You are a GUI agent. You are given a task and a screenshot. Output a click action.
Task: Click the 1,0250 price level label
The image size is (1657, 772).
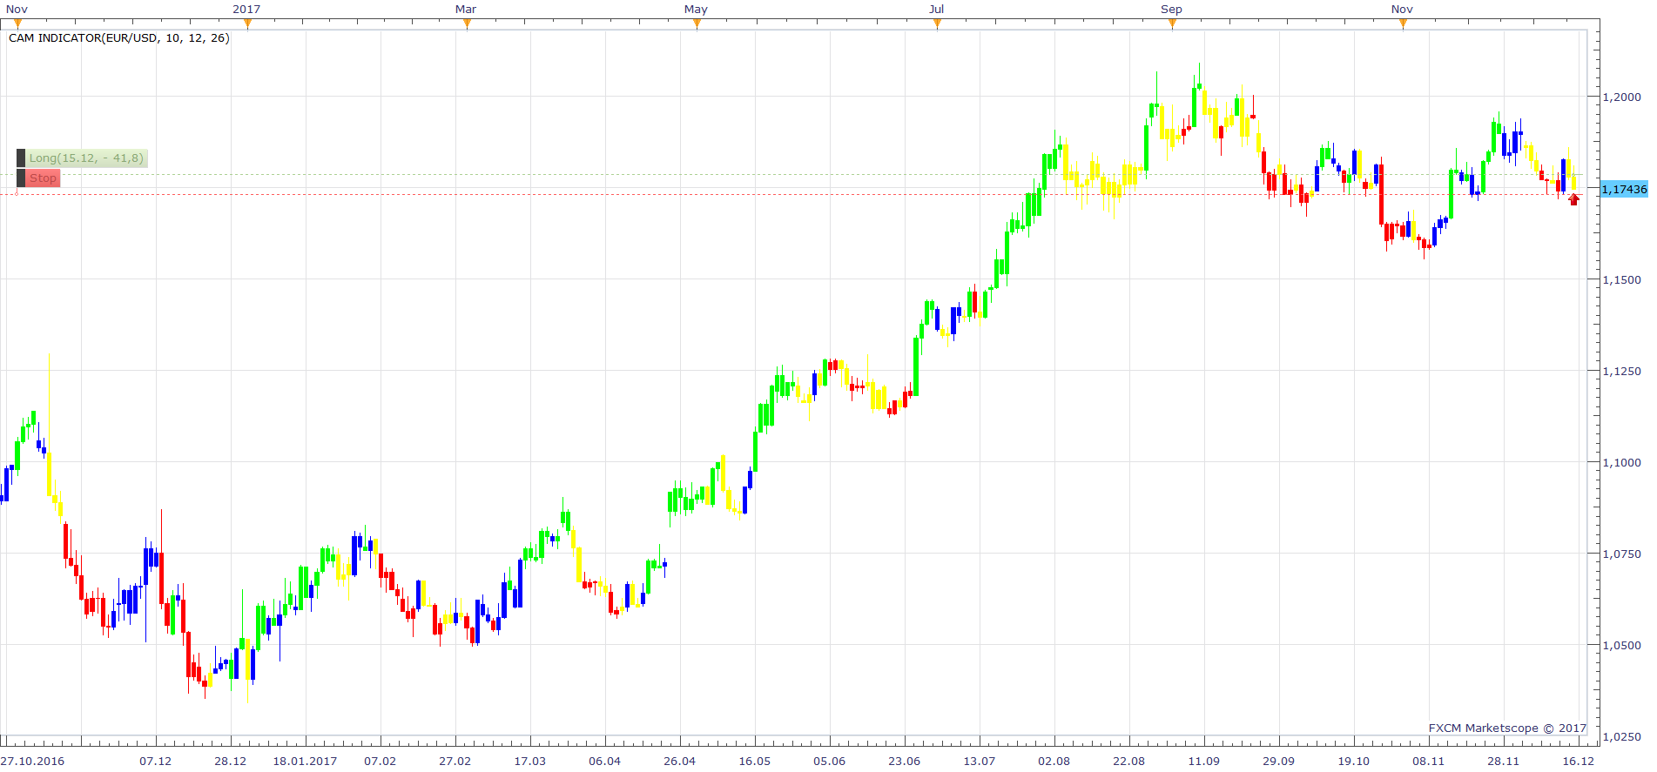pos(1621,736)
